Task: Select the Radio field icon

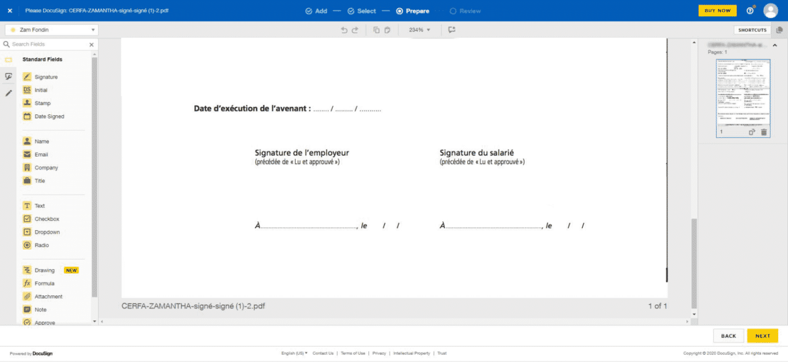Action: [27, 246]
